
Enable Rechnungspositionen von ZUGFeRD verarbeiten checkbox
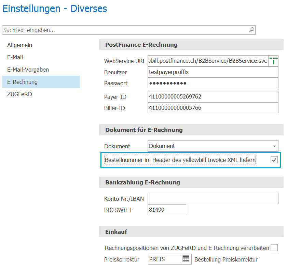point(274,248)
